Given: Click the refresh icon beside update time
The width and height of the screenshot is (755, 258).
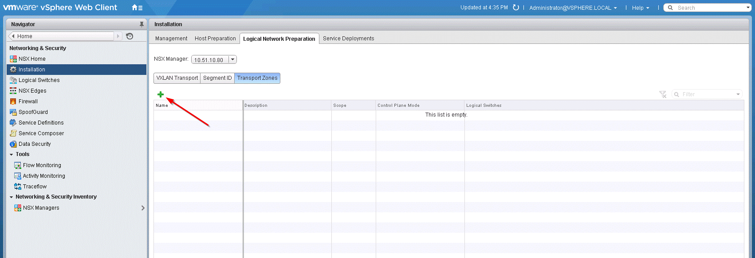Looking at the screenshot, I should click(x=516, y=8).
